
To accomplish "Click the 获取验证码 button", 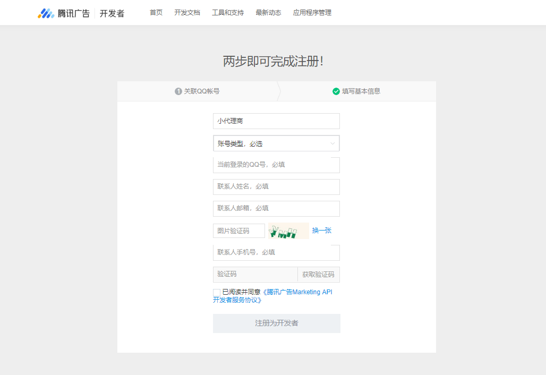I will [319, 274].
